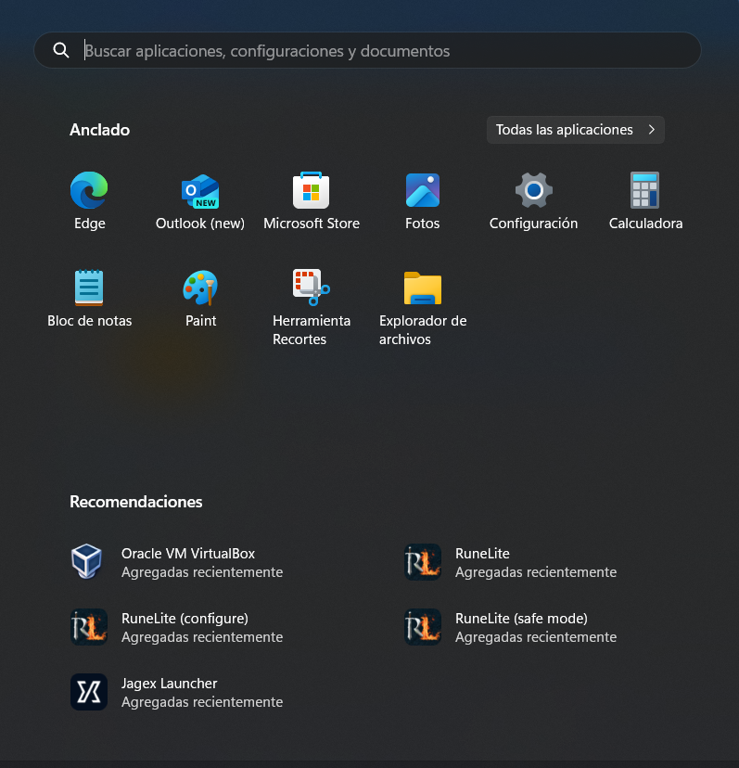
Task: Launch Outlook (new) from pinned apps
Action: 200,191
